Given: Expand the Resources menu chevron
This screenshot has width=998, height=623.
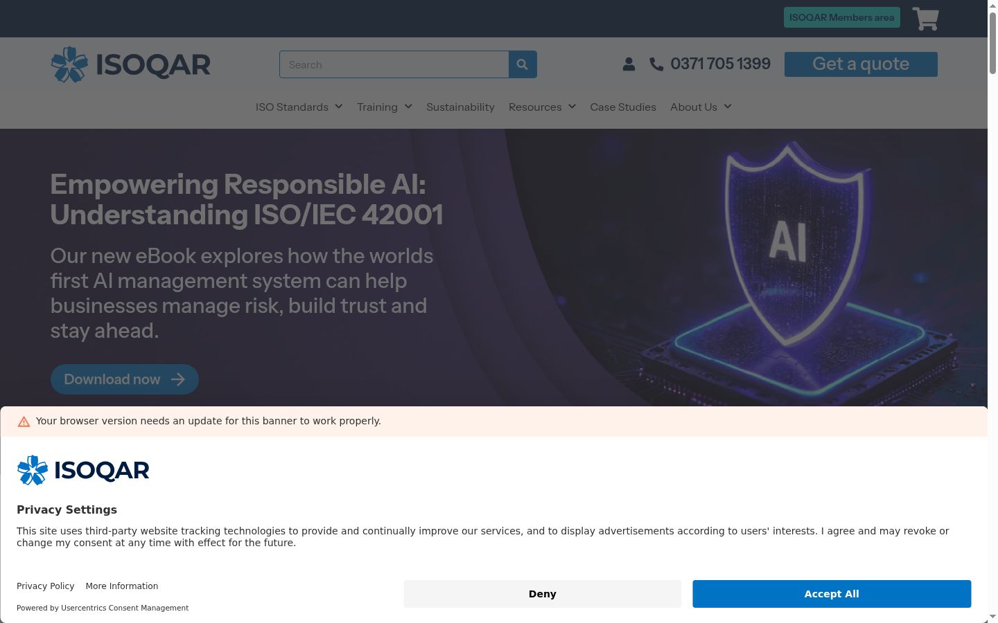Looking at the screenshot, I should click(572, 107).
